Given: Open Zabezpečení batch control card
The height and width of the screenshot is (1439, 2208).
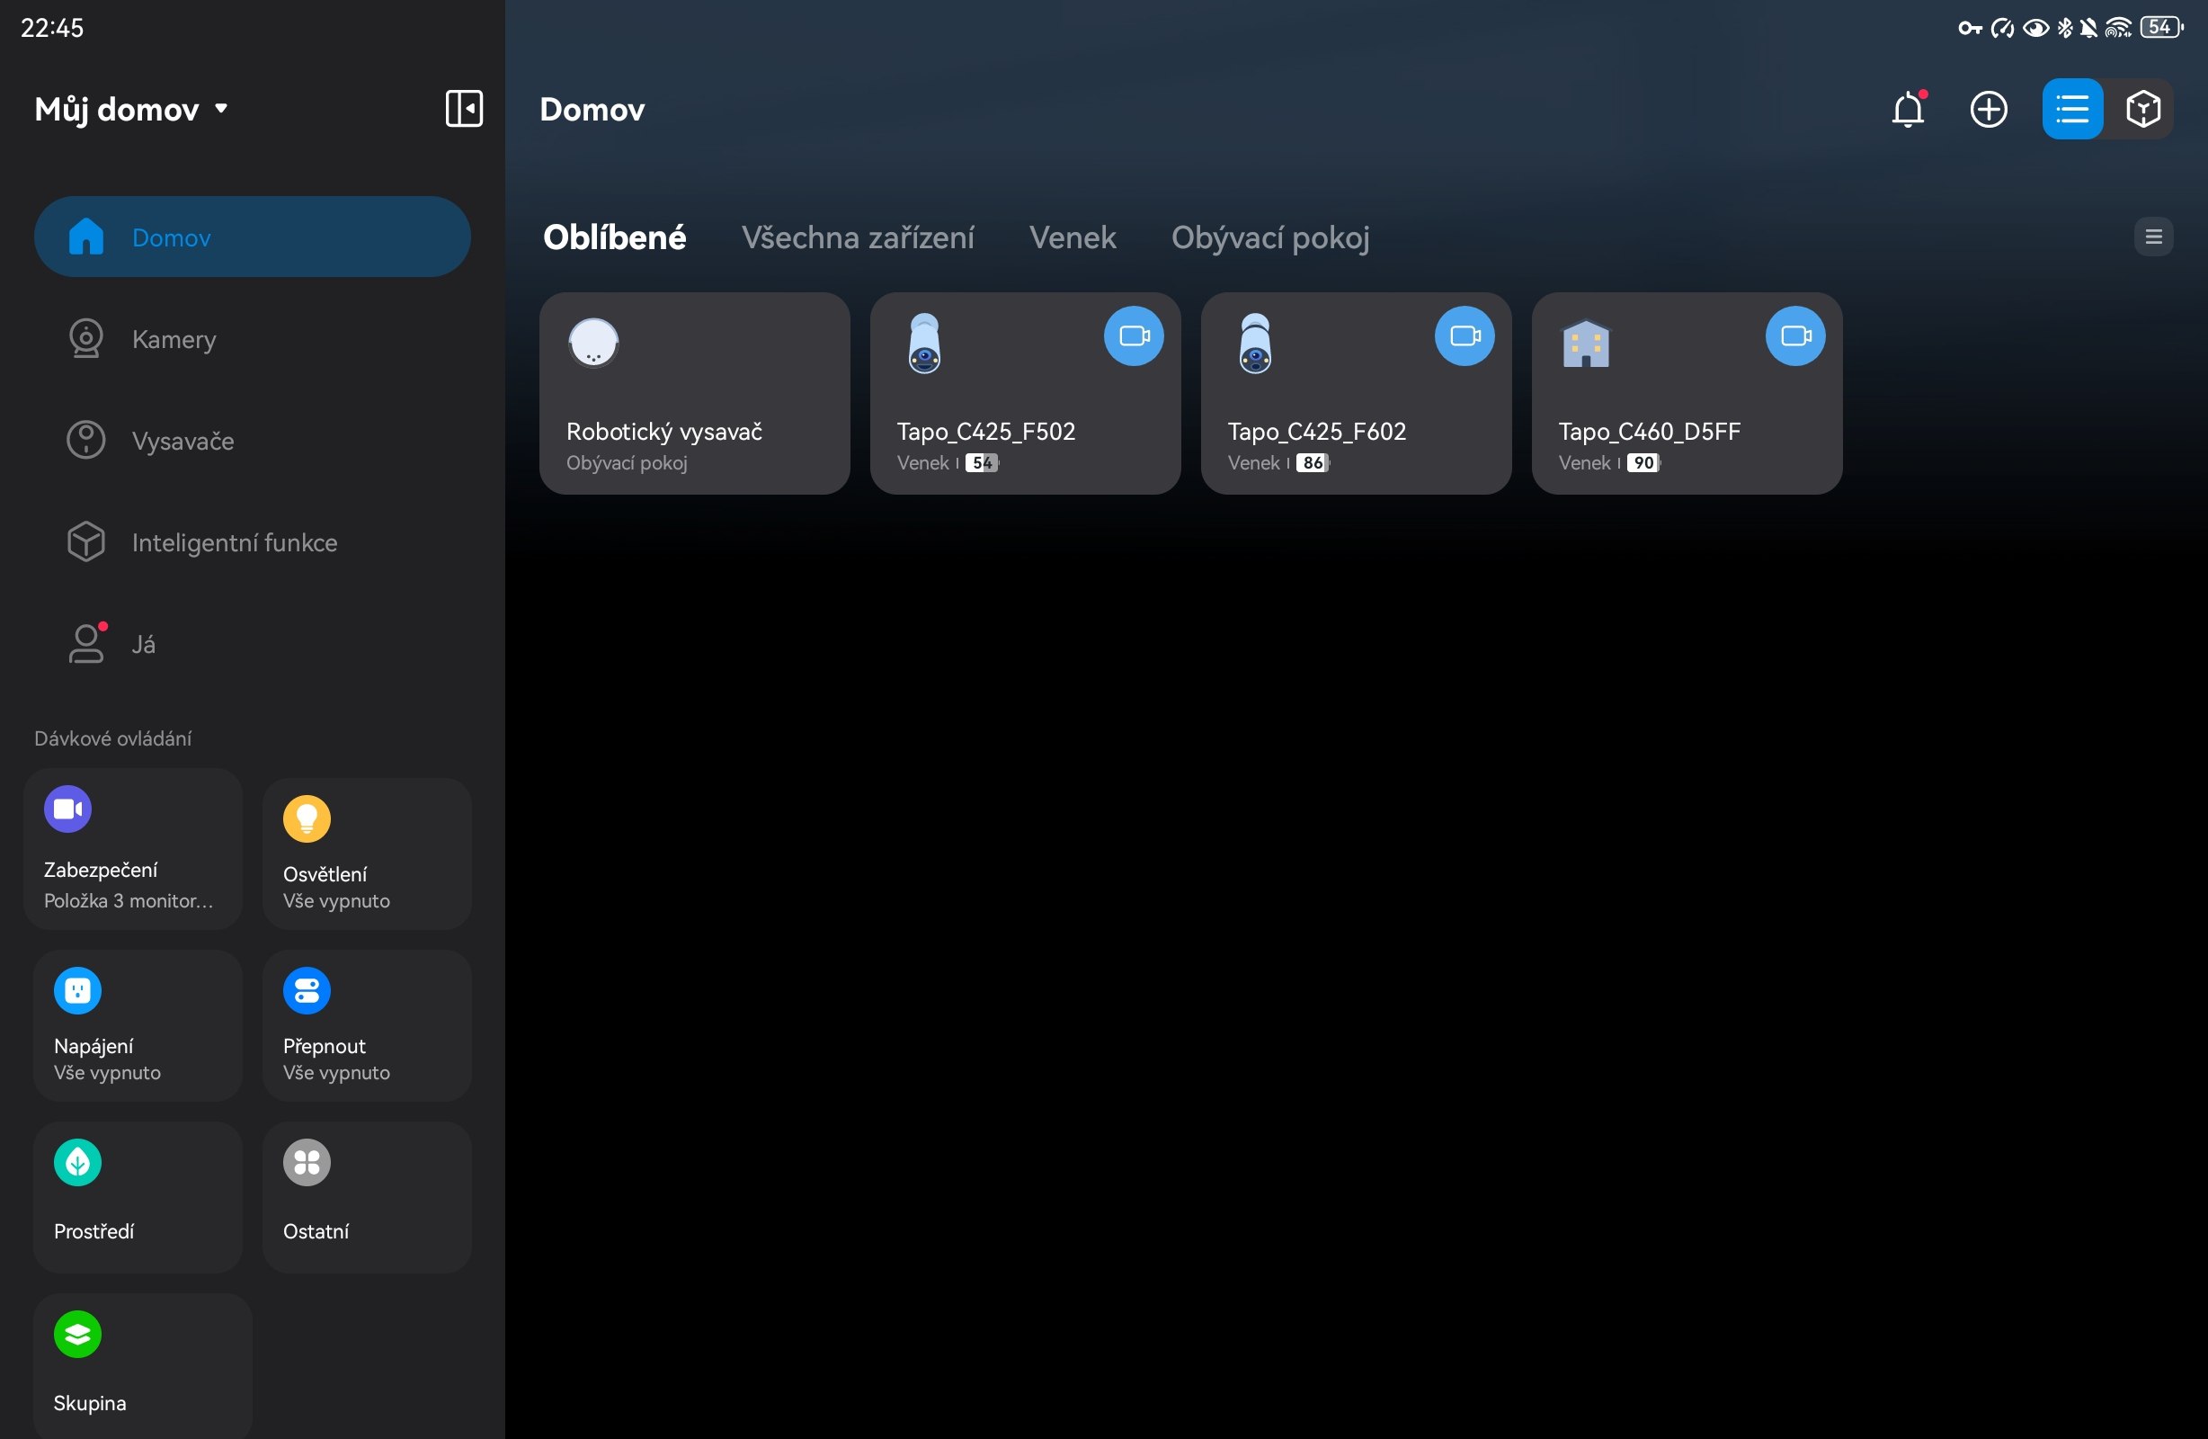Looking at the screenshot, I should (134, 847).
